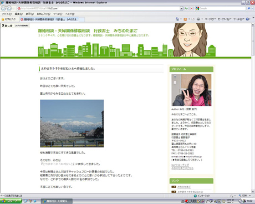Click the Read Mail envelope icon

pos(193,19)
